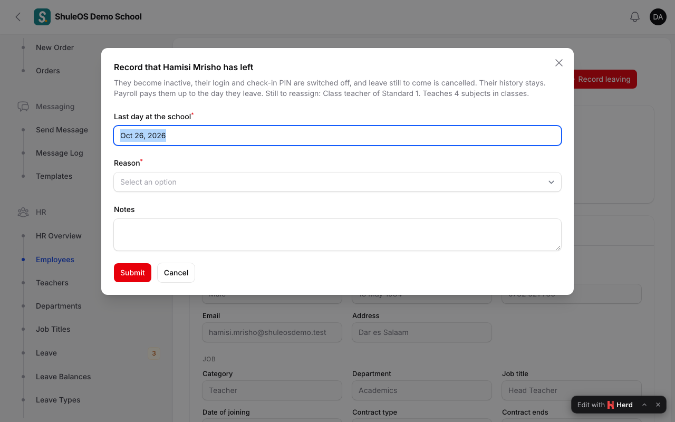
Task: Select Employees in sidebar
Action: 55,260
